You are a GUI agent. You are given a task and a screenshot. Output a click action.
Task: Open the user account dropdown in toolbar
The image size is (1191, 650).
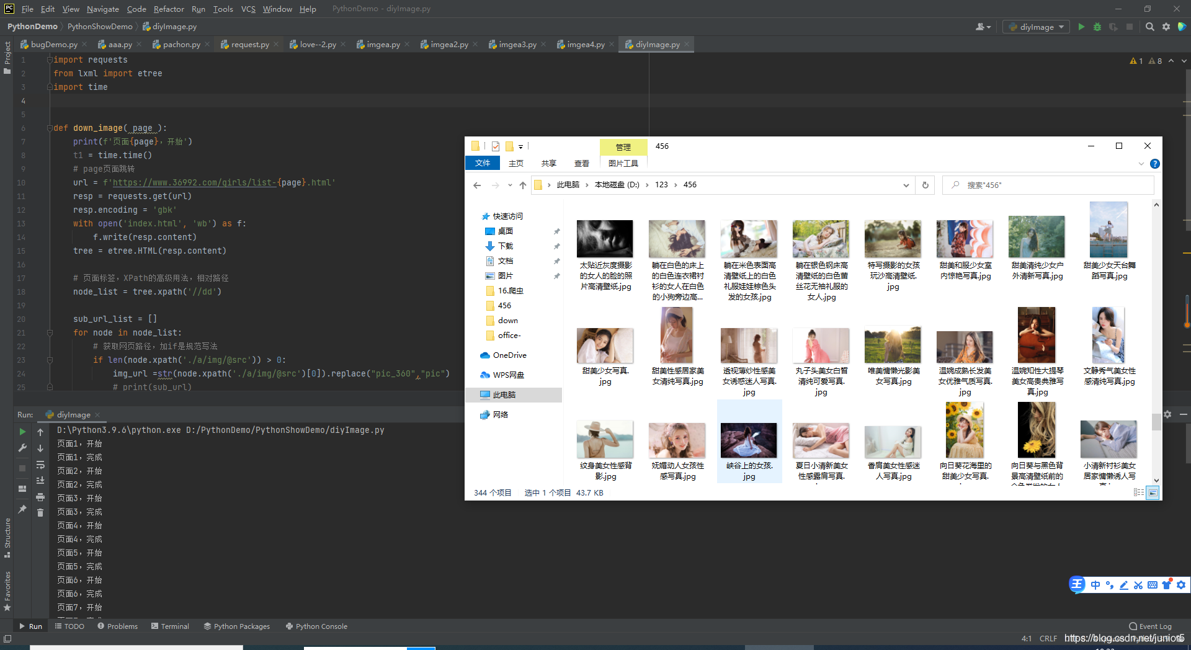[x=983, y=27]
